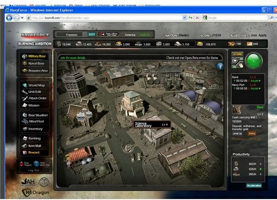The height and width of the screenshot is (200, 277).
Task: Boost iron productivity green arrow
Action: 260,169
